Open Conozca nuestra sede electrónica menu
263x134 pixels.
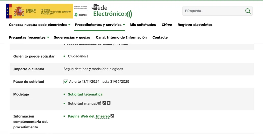[38, 25]
